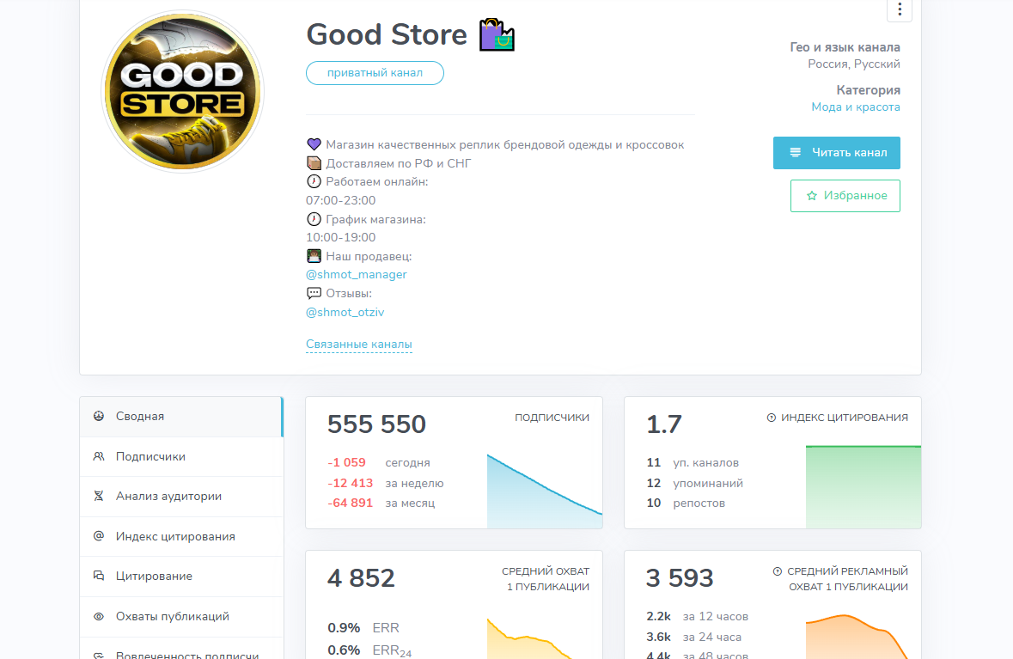This screenshot has width=1013, height=659.
Task: Click the green citation index chart
Action: point(863,486)
